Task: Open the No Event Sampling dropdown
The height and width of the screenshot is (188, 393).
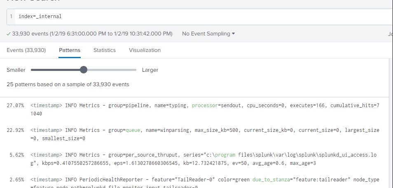Action: click(208, 33)
